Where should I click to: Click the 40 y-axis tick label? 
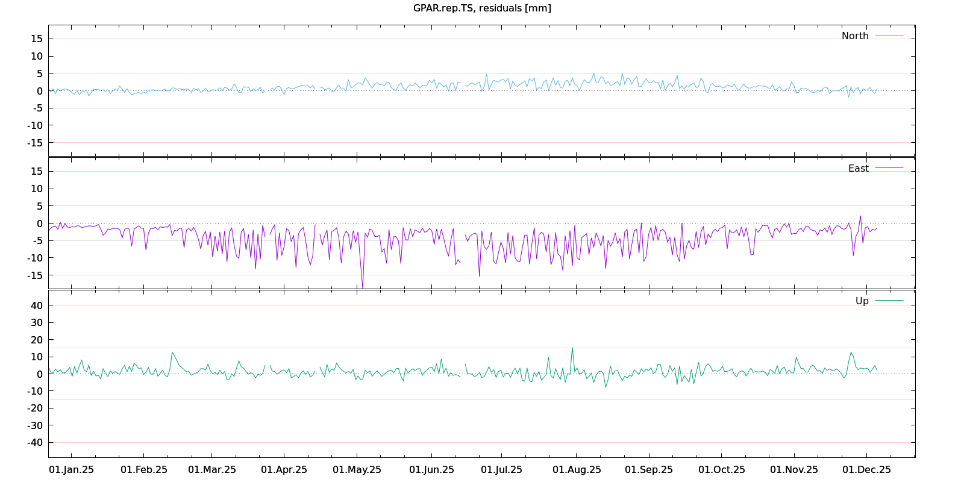pos(37,305)
